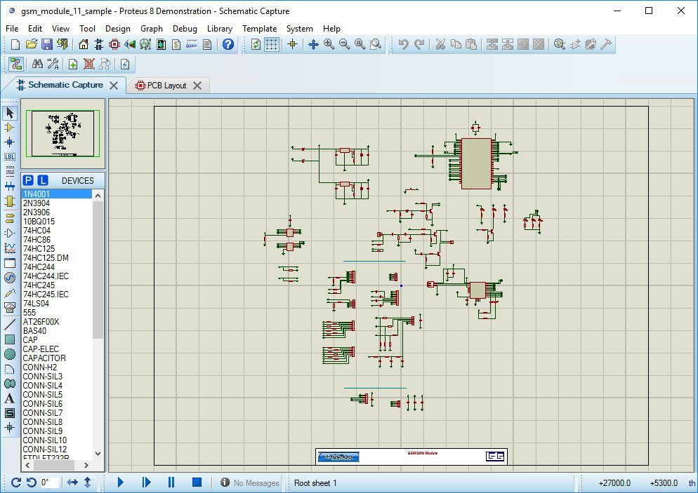Click the Save Project icon
This screenshot has height=493, width=698.
pyautogui.click(x=46, y=44)
